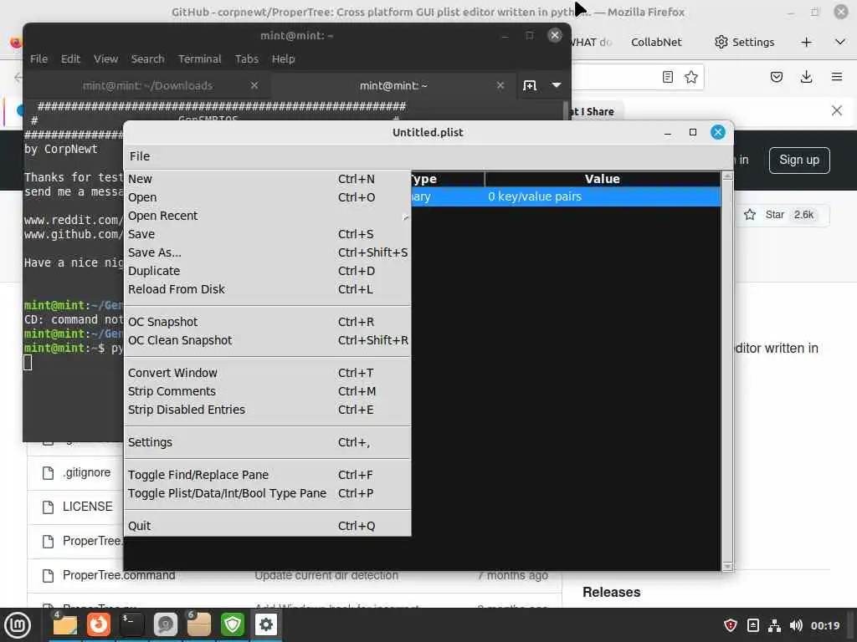
Task: Click the Releases heading link
Action: (x=611, y=593)
